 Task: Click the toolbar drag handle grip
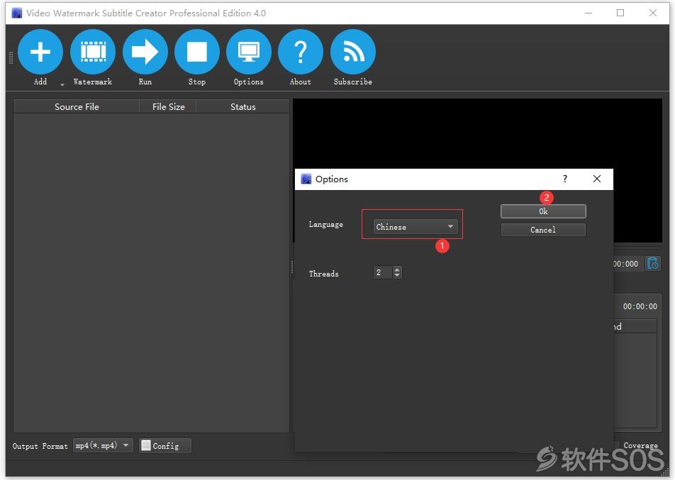(11, 57)
